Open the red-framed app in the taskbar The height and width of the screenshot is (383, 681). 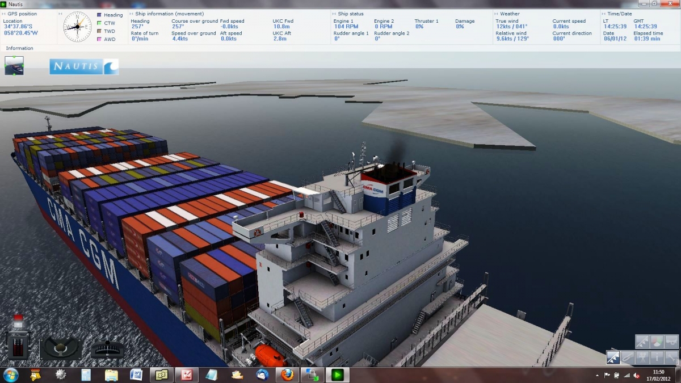click(x=186, y=374)
